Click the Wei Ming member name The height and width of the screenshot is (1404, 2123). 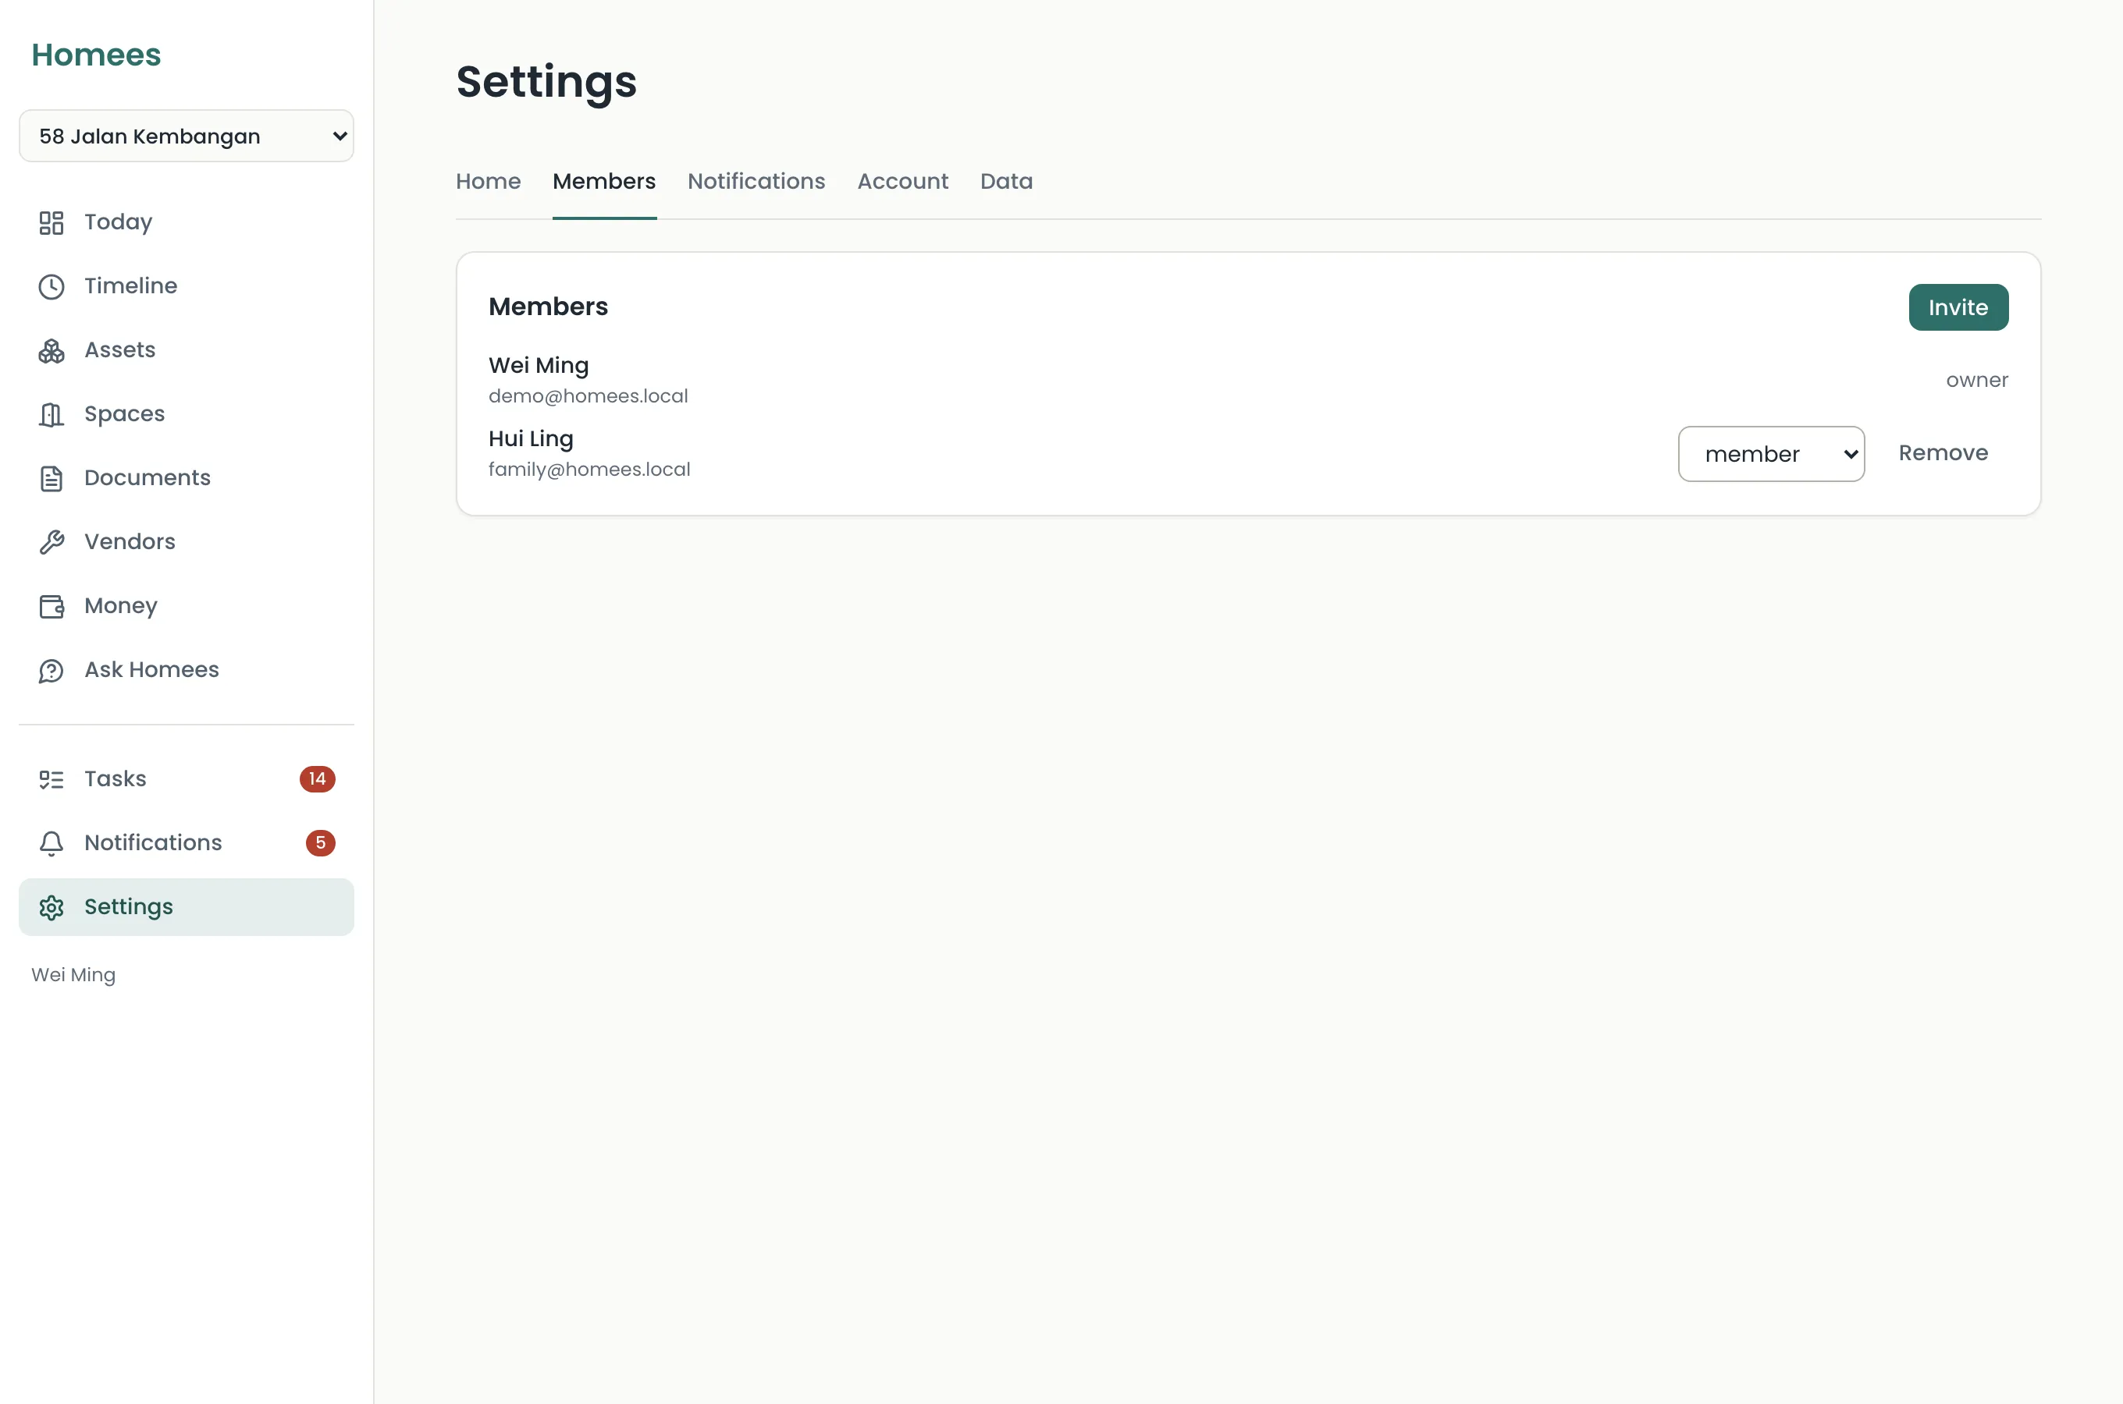coord(539,365)
